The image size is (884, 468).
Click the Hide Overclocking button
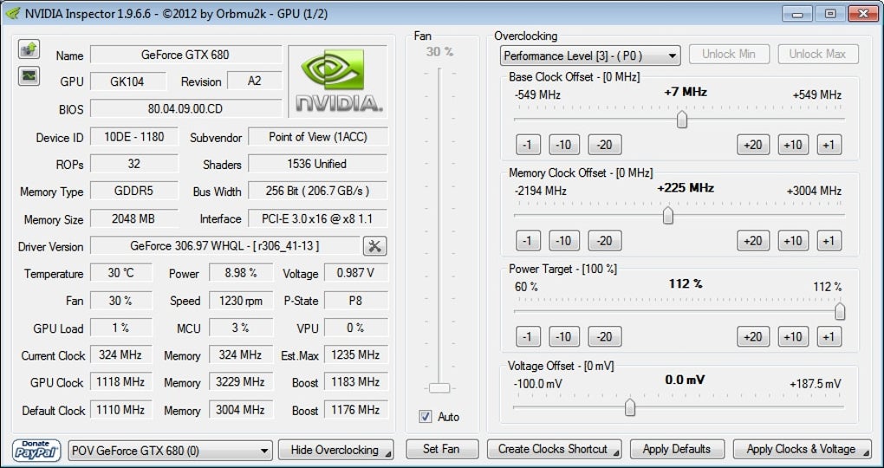[336, 450]
